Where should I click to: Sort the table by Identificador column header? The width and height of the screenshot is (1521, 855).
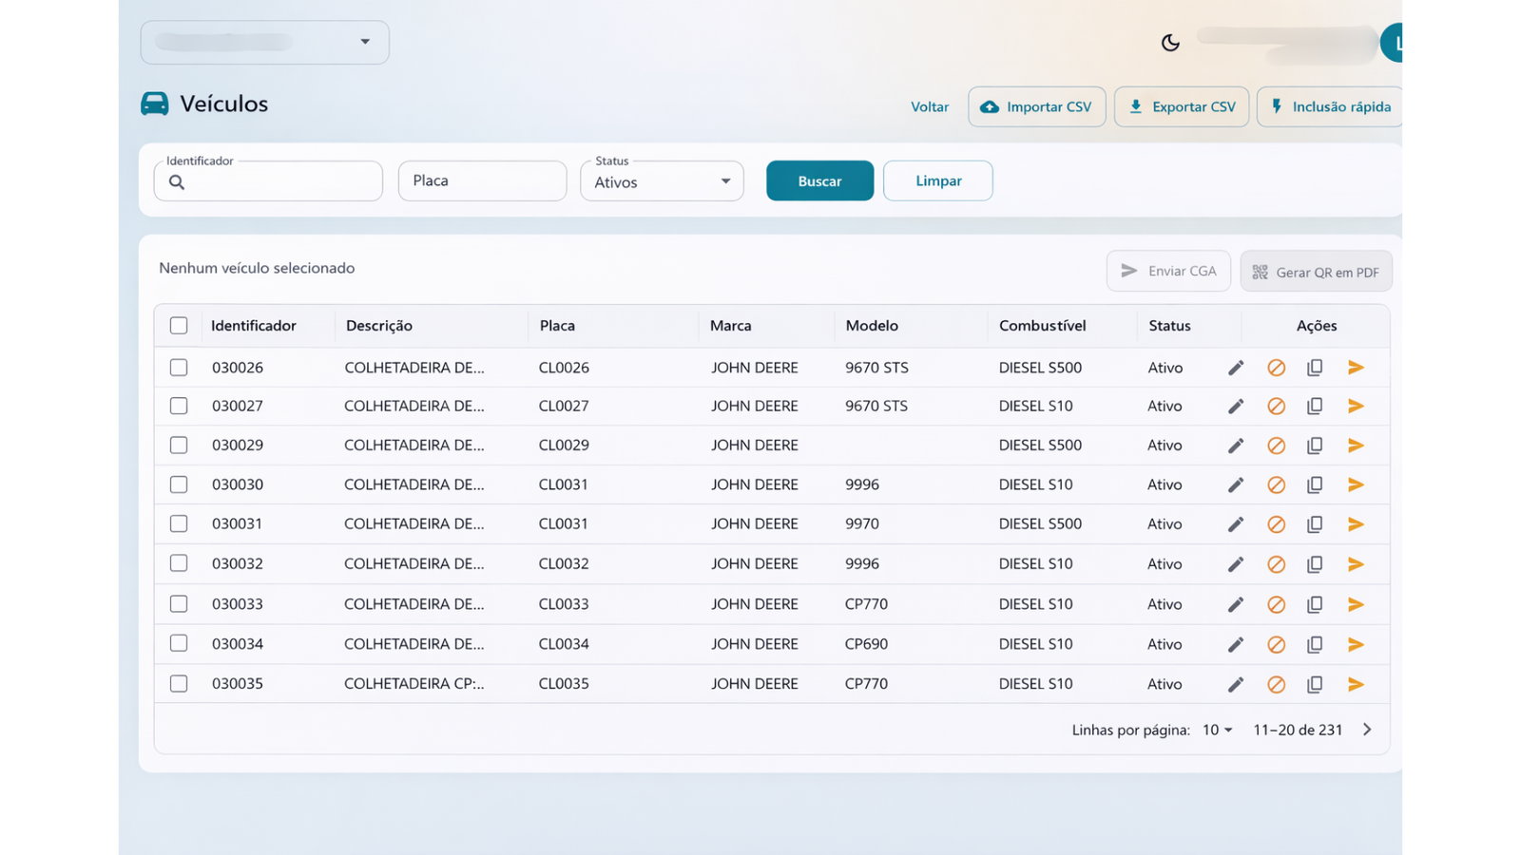tap(254, 326)
